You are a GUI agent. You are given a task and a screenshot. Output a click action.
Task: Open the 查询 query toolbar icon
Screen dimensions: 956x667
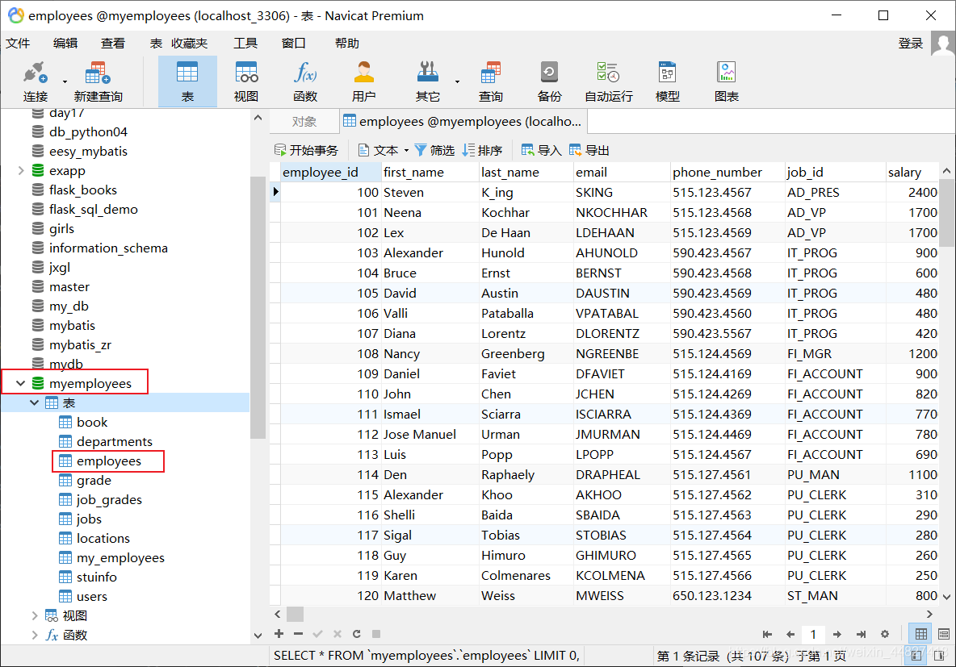pos(491,81)
